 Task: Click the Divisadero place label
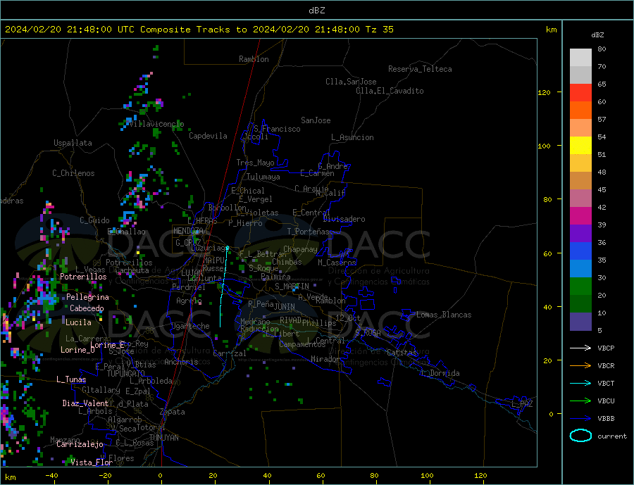344,219
